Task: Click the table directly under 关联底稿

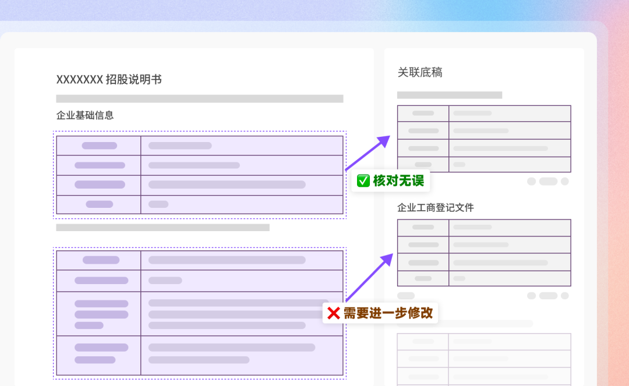Action: 484,139
